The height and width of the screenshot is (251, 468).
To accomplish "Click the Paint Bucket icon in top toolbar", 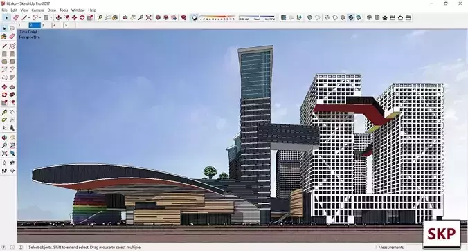I will [115, 17].
